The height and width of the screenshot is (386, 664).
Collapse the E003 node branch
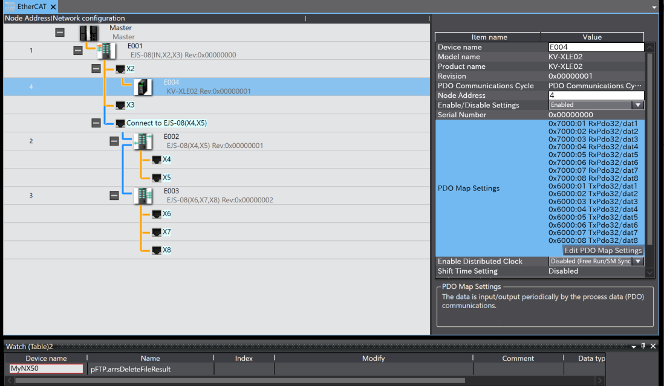point(114,195)
